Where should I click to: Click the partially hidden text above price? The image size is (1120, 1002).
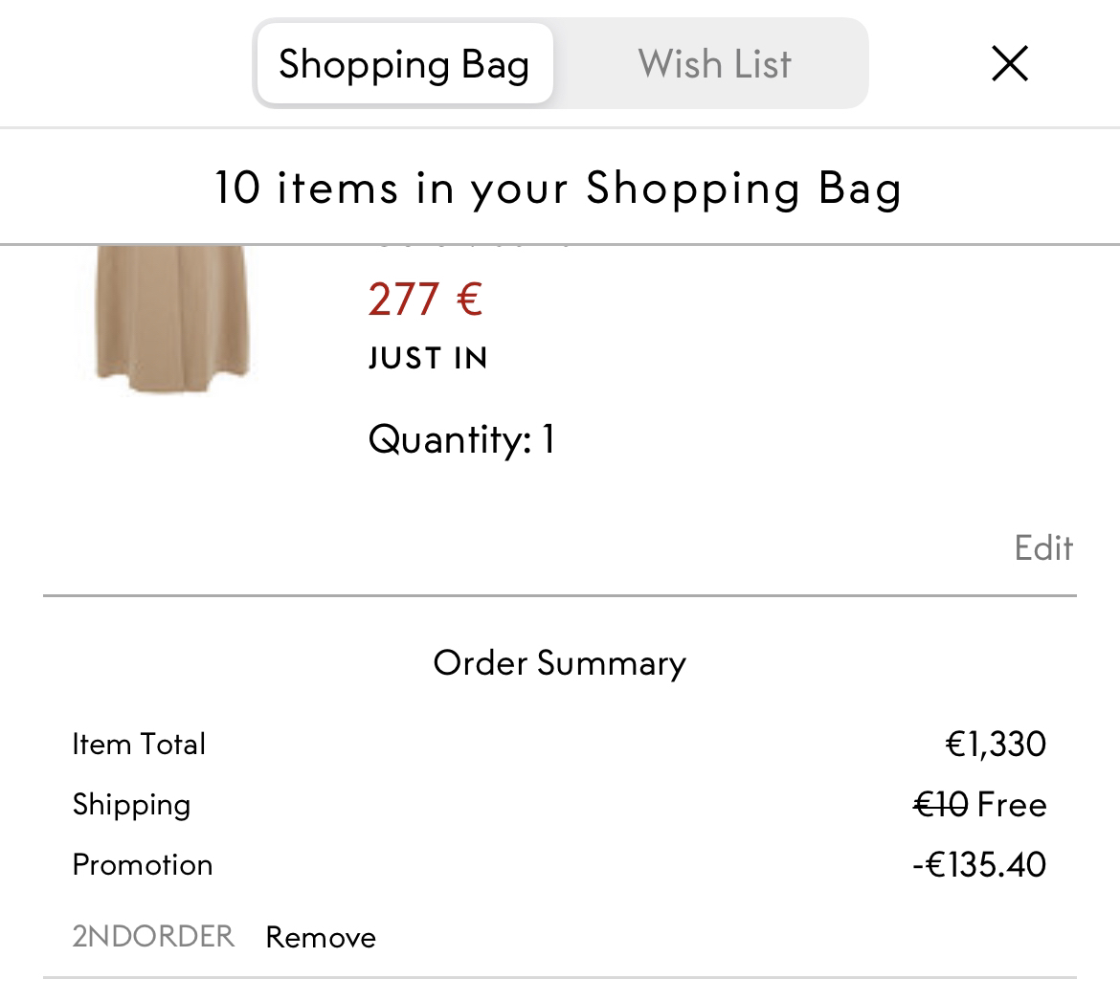click(469, 248)
